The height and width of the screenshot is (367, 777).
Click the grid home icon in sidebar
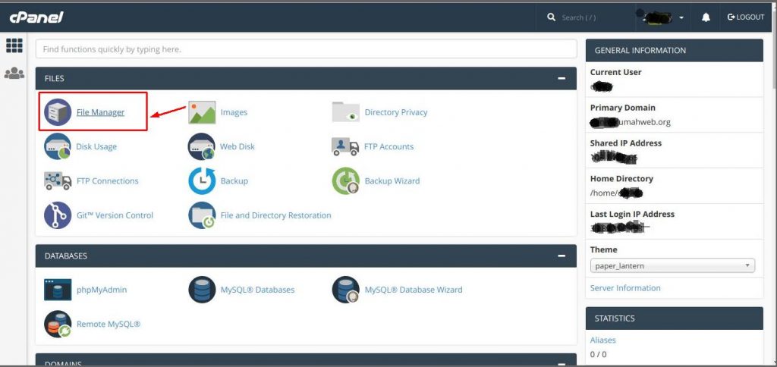[x=14, y=45]
